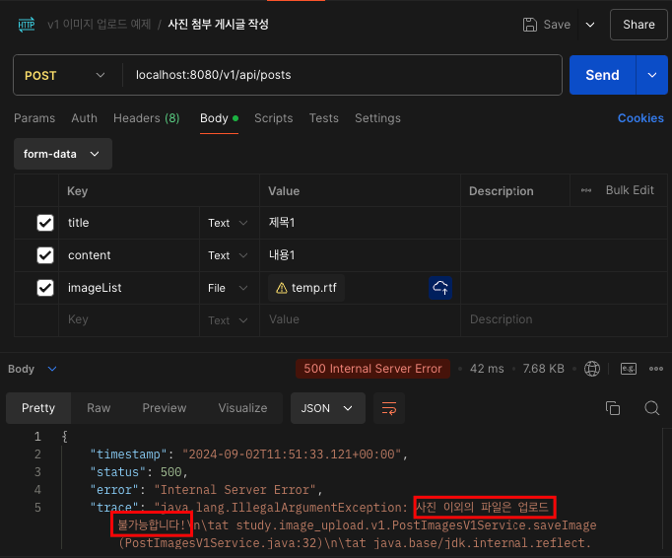Open the v1 이미지 업로드 예제 breadcrumb
The image size is (672, 558).
point(99,25)
